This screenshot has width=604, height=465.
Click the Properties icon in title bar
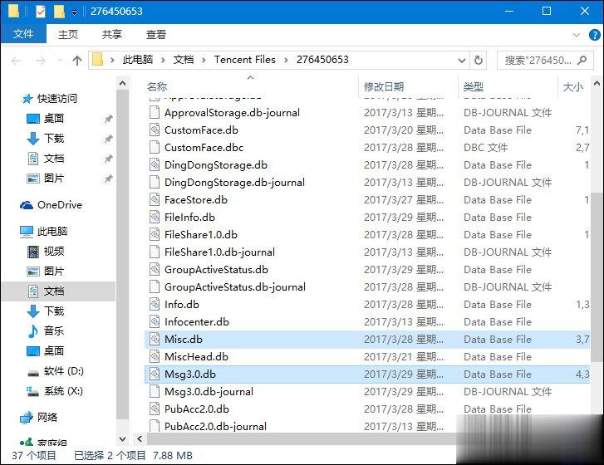click(41, 12)
